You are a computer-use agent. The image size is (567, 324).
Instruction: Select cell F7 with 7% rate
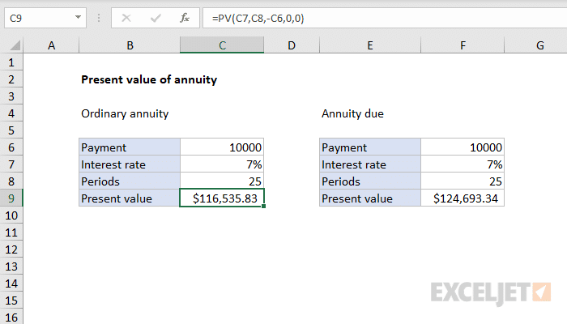click(463, 164)
